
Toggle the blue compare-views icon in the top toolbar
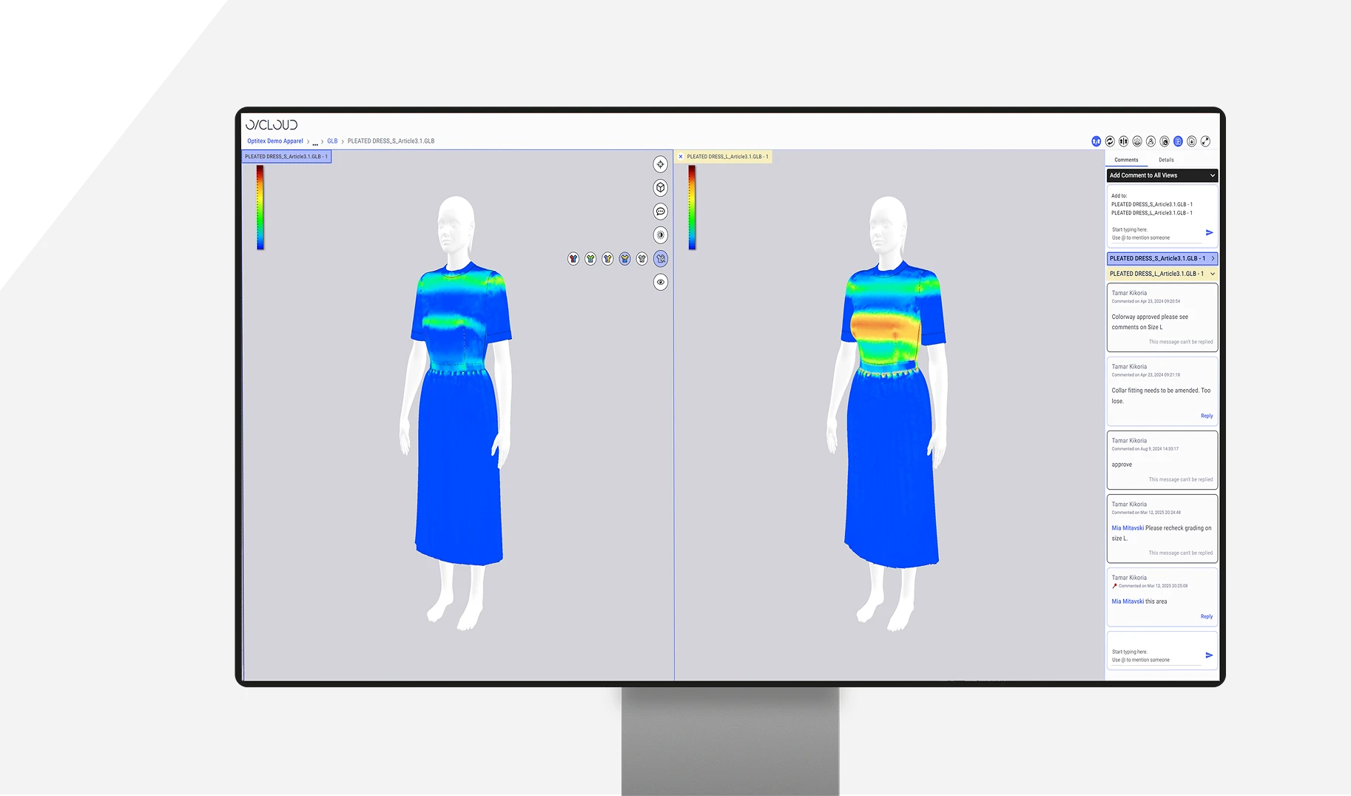(1096, 141)
